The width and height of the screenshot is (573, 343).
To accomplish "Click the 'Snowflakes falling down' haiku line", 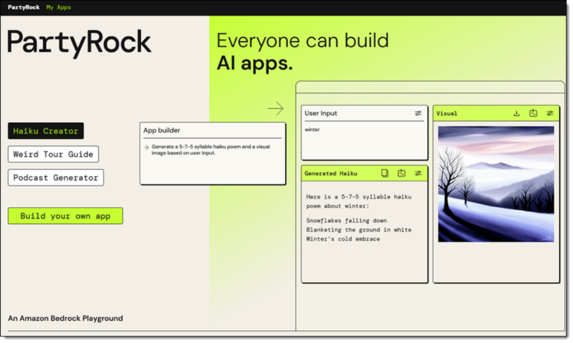I will tap(346, 221).
